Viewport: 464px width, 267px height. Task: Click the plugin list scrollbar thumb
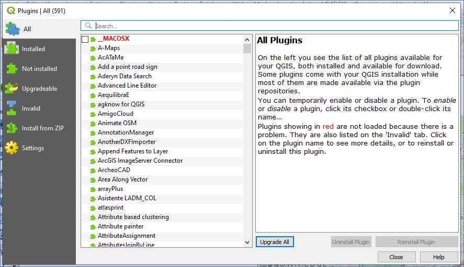click(x=247, y=48)
